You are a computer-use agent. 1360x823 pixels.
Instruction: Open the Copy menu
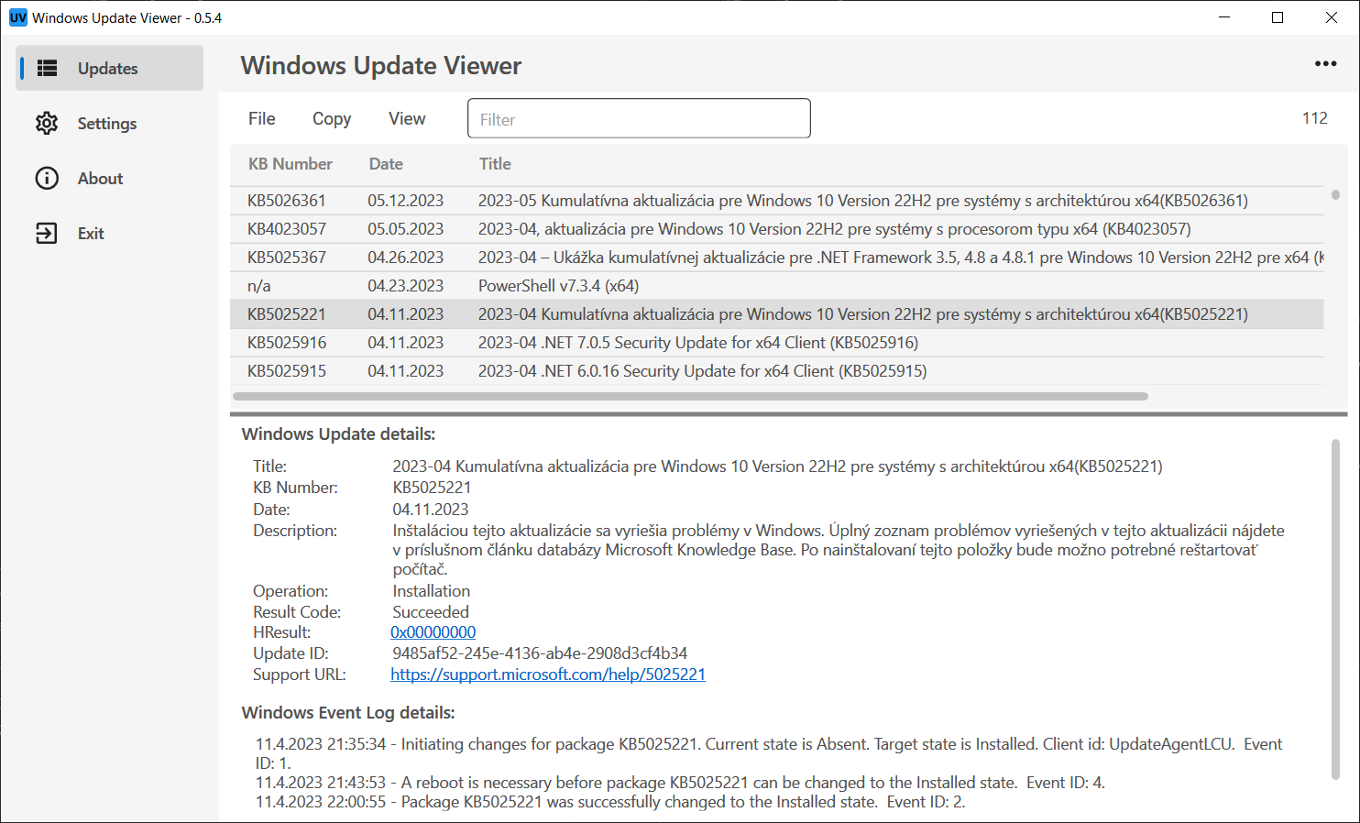click(332, 119)
